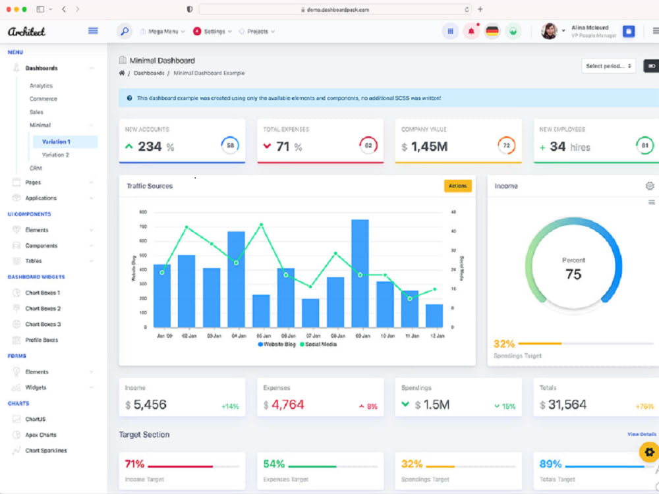
Task: Click the green activity icon in the header
Action: 513,31
